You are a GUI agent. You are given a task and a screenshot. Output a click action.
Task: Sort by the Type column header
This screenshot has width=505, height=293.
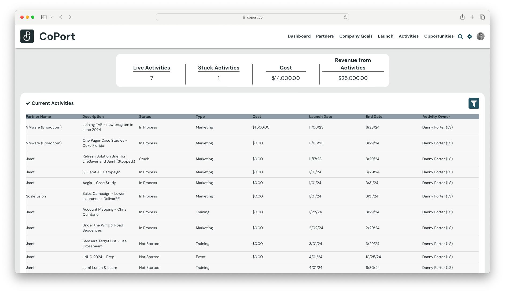(200, 116)
